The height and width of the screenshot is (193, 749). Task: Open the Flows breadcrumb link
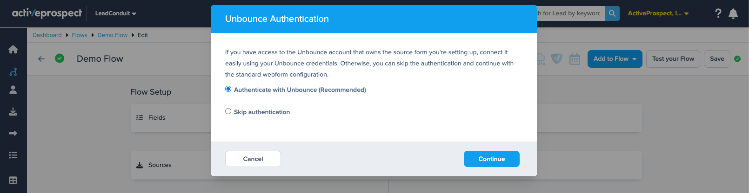(x=80, y=35)
